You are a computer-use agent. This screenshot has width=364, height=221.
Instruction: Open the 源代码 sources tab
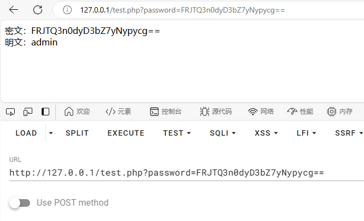click(x=216, y=112)
